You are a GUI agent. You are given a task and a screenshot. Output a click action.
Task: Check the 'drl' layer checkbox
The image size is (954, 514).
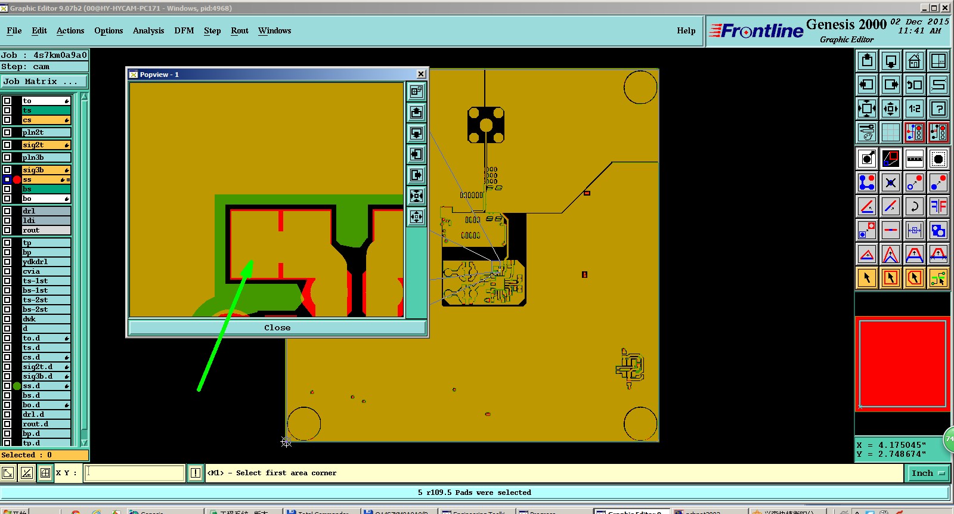pos(7,211)
